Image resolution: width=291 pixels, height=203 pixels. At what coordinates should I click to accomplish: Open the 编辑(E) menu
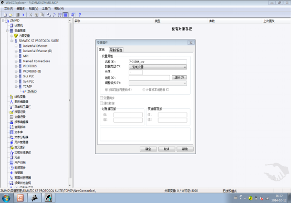[21, 8]
